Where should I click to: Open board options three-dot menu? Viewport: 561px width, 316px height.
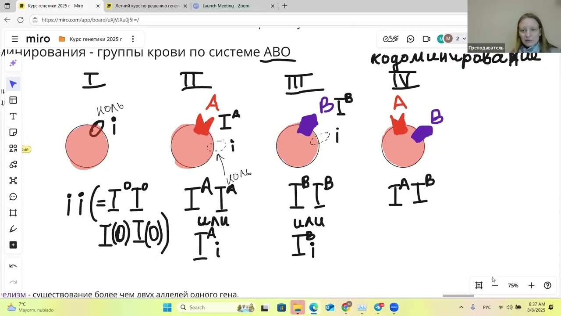[x=133, y=39]
